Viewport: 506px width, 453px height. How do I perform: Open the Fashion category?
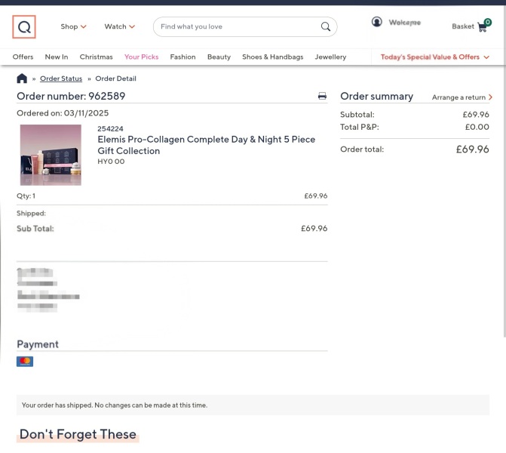click(182, 57)
